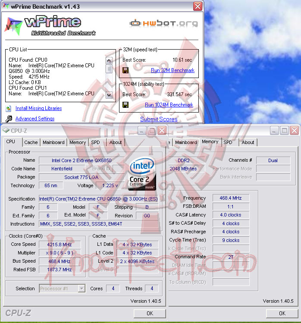Screen dimensions: 301x323
Task: Open About tab in right CPU-Z window
Action: tap(248, 142)
